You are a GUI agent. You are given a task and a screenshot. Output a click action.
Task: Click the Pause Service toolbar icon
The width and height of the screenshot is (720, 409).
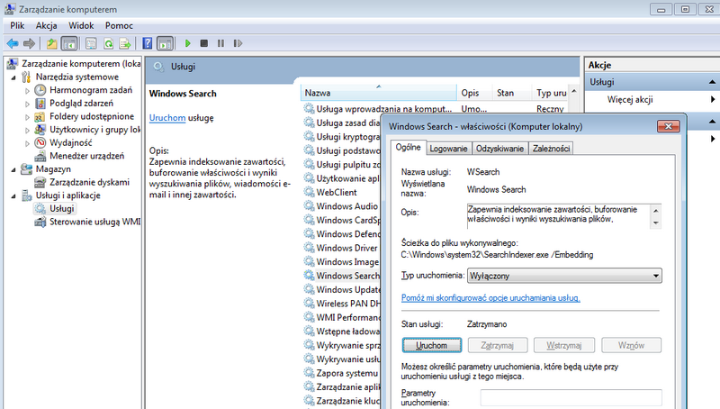coord(220,43)
